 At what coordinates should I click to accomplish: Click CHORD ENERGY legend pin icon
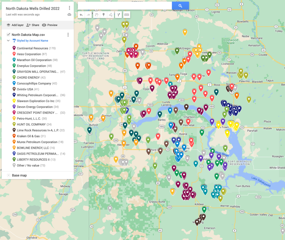14,77
